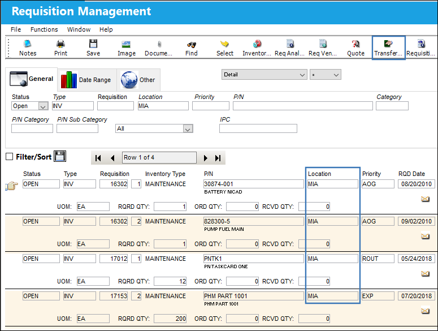Click the P/N Sub Category input field
438x331 pixels.
(x=77, y=128)
